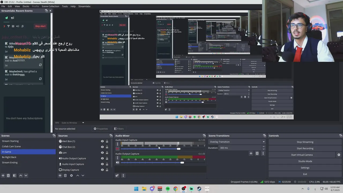Float the Controls dock panel
Image resolution: width=343 pixels, height=193 pixels.
(341, 136)
